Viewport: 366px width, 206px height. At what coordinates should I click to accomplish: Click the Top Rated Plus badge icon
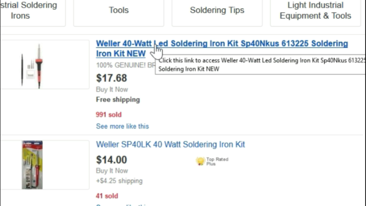click(x=201, y=161)
